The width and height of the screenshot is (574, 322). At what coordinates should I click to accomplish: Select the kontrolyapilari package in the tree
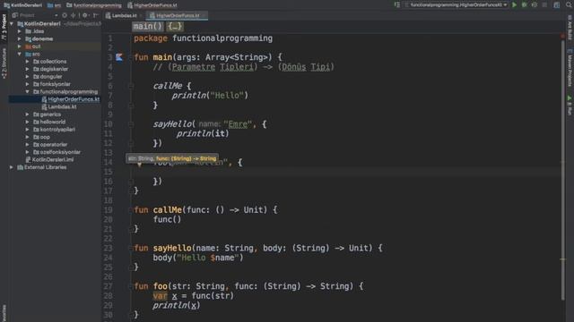click(x=54, y=129)
